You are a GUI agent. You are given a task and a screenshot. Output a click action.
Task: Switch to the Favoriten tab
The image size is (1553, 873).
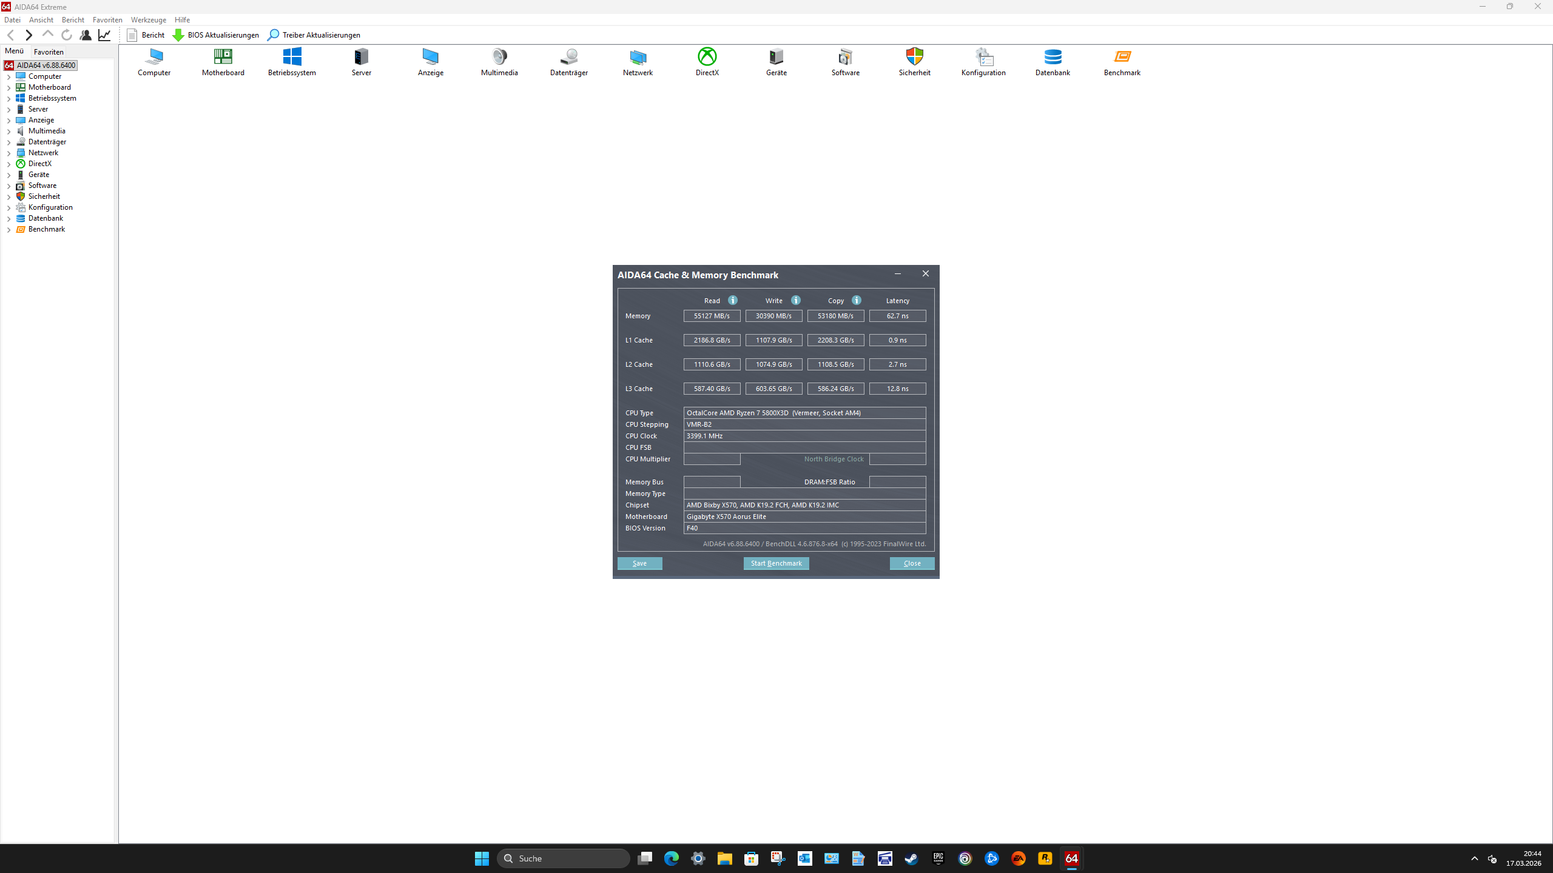49,52
